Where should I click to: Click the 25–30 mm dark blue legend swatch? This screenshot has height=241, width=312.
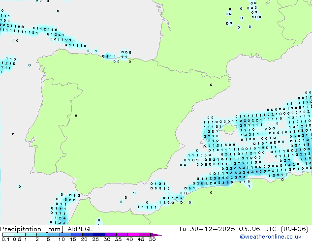(x=99, y=235)
